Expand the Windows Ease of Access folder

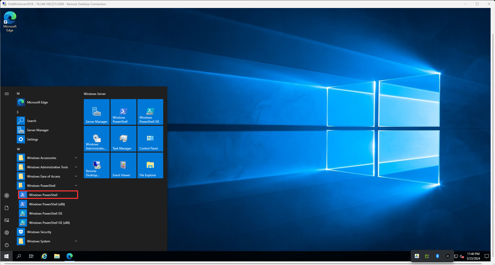click(48, 176)
